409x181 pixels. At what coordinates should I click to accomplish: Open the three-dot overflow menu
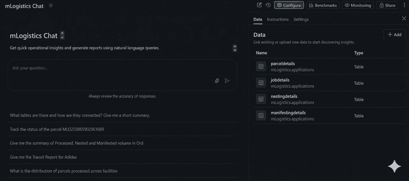405,5
